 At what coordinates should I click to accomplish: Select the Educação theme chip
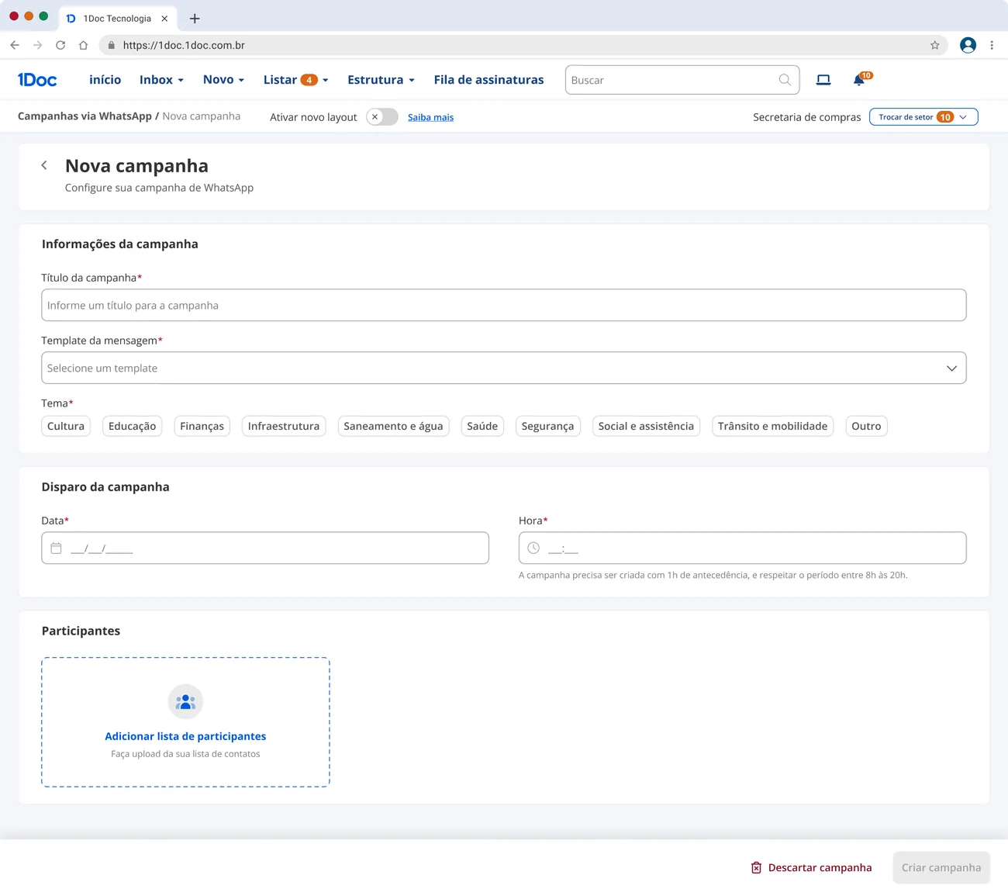tap(133, 426)
